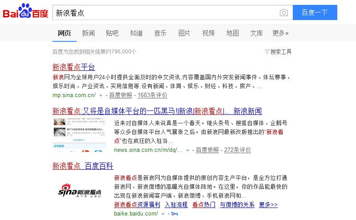Screen dimensions: 356x220
Task: Open result 新浪看点:又将是自媒体平台的一匹黑马
Action: pos(157,111)
